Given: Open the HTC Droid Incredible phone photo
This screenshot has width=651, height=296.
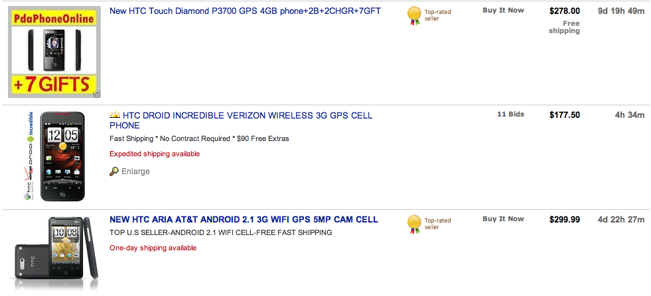Looking at the screenshot, I should point(62,156).
